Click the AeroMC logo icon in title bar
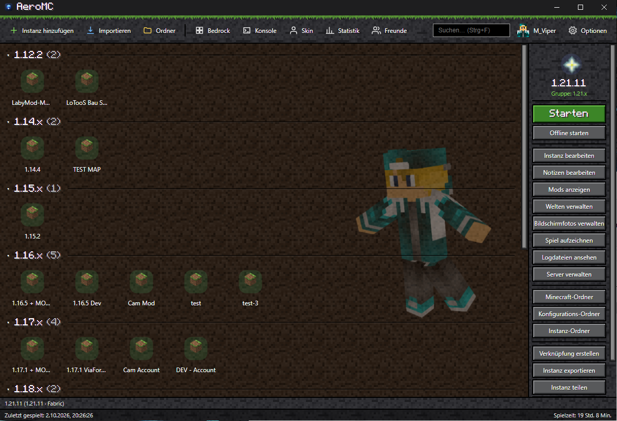Screen dimensions: 617x421 point(8,7)
